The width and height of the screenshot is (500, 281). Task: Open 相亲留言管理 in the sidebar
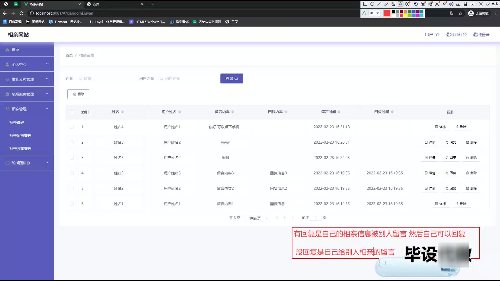[x=20, y=136]
